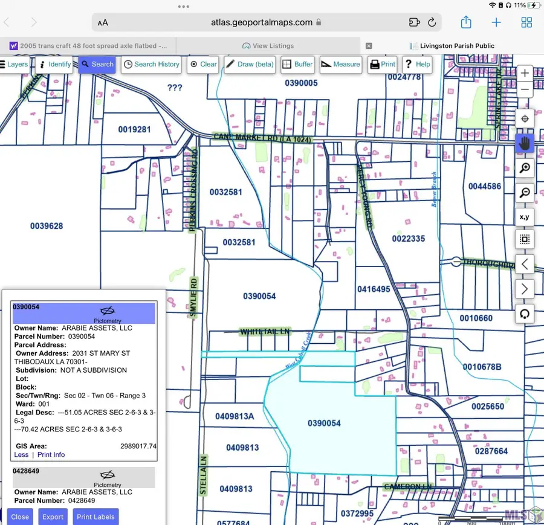
Task: Click parcel 0019281 label
Action: coord(134,130)
